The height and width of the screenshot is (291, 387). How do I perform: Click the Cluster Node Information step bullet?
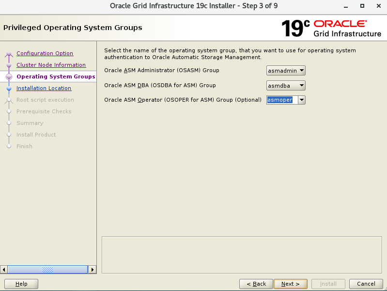click(9, 65)
